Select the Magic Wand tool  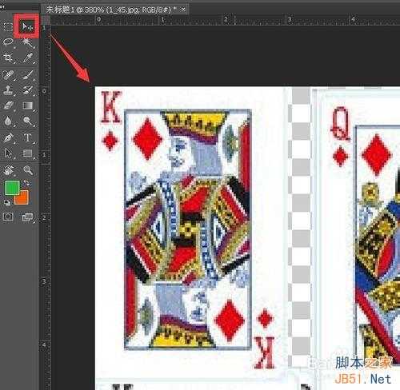[27, 42]
